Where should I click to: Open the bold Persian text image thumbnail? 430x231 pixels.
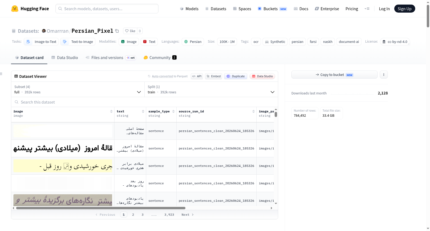(x=63, y=148)
